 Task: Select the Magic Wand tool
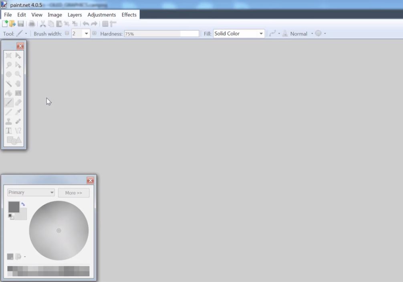point(8,83)
